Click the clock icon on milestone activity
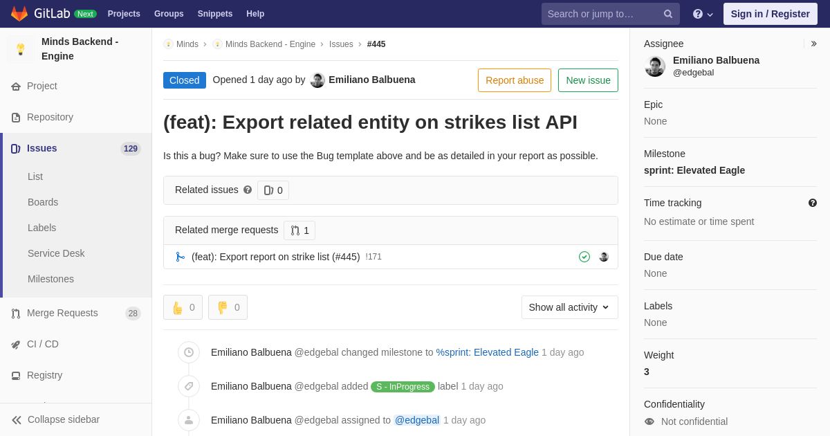Viewport: 830px width, 436px height. coord(189,352)
